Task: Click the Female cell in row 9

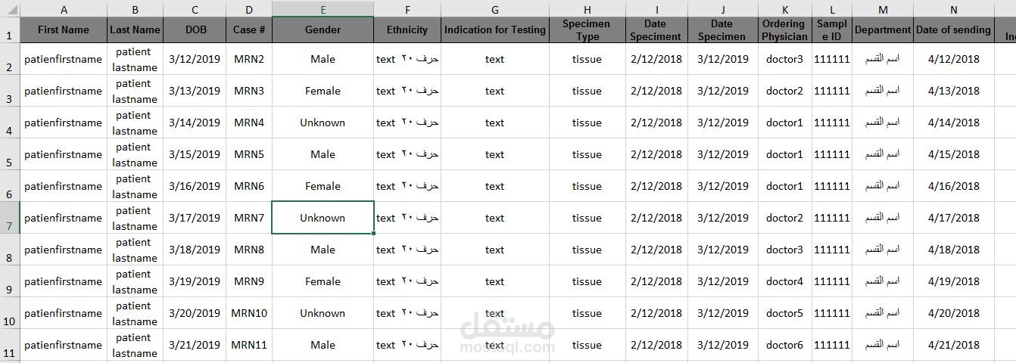Action: 323,281
